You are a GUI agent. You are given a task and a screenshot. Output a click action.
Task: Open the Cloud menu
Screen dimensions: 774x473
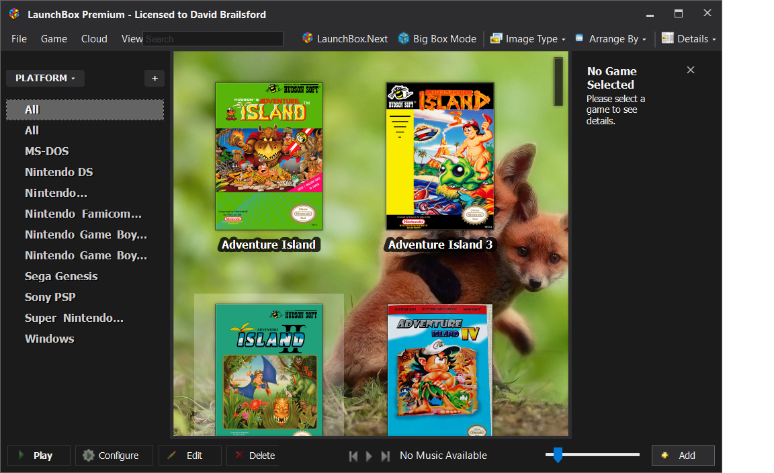94,39
